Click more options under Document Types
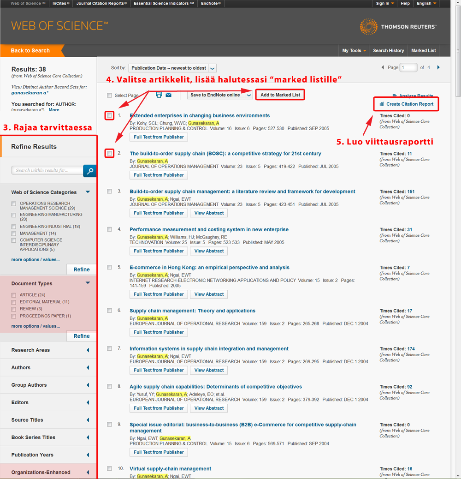 coord(35,326)
